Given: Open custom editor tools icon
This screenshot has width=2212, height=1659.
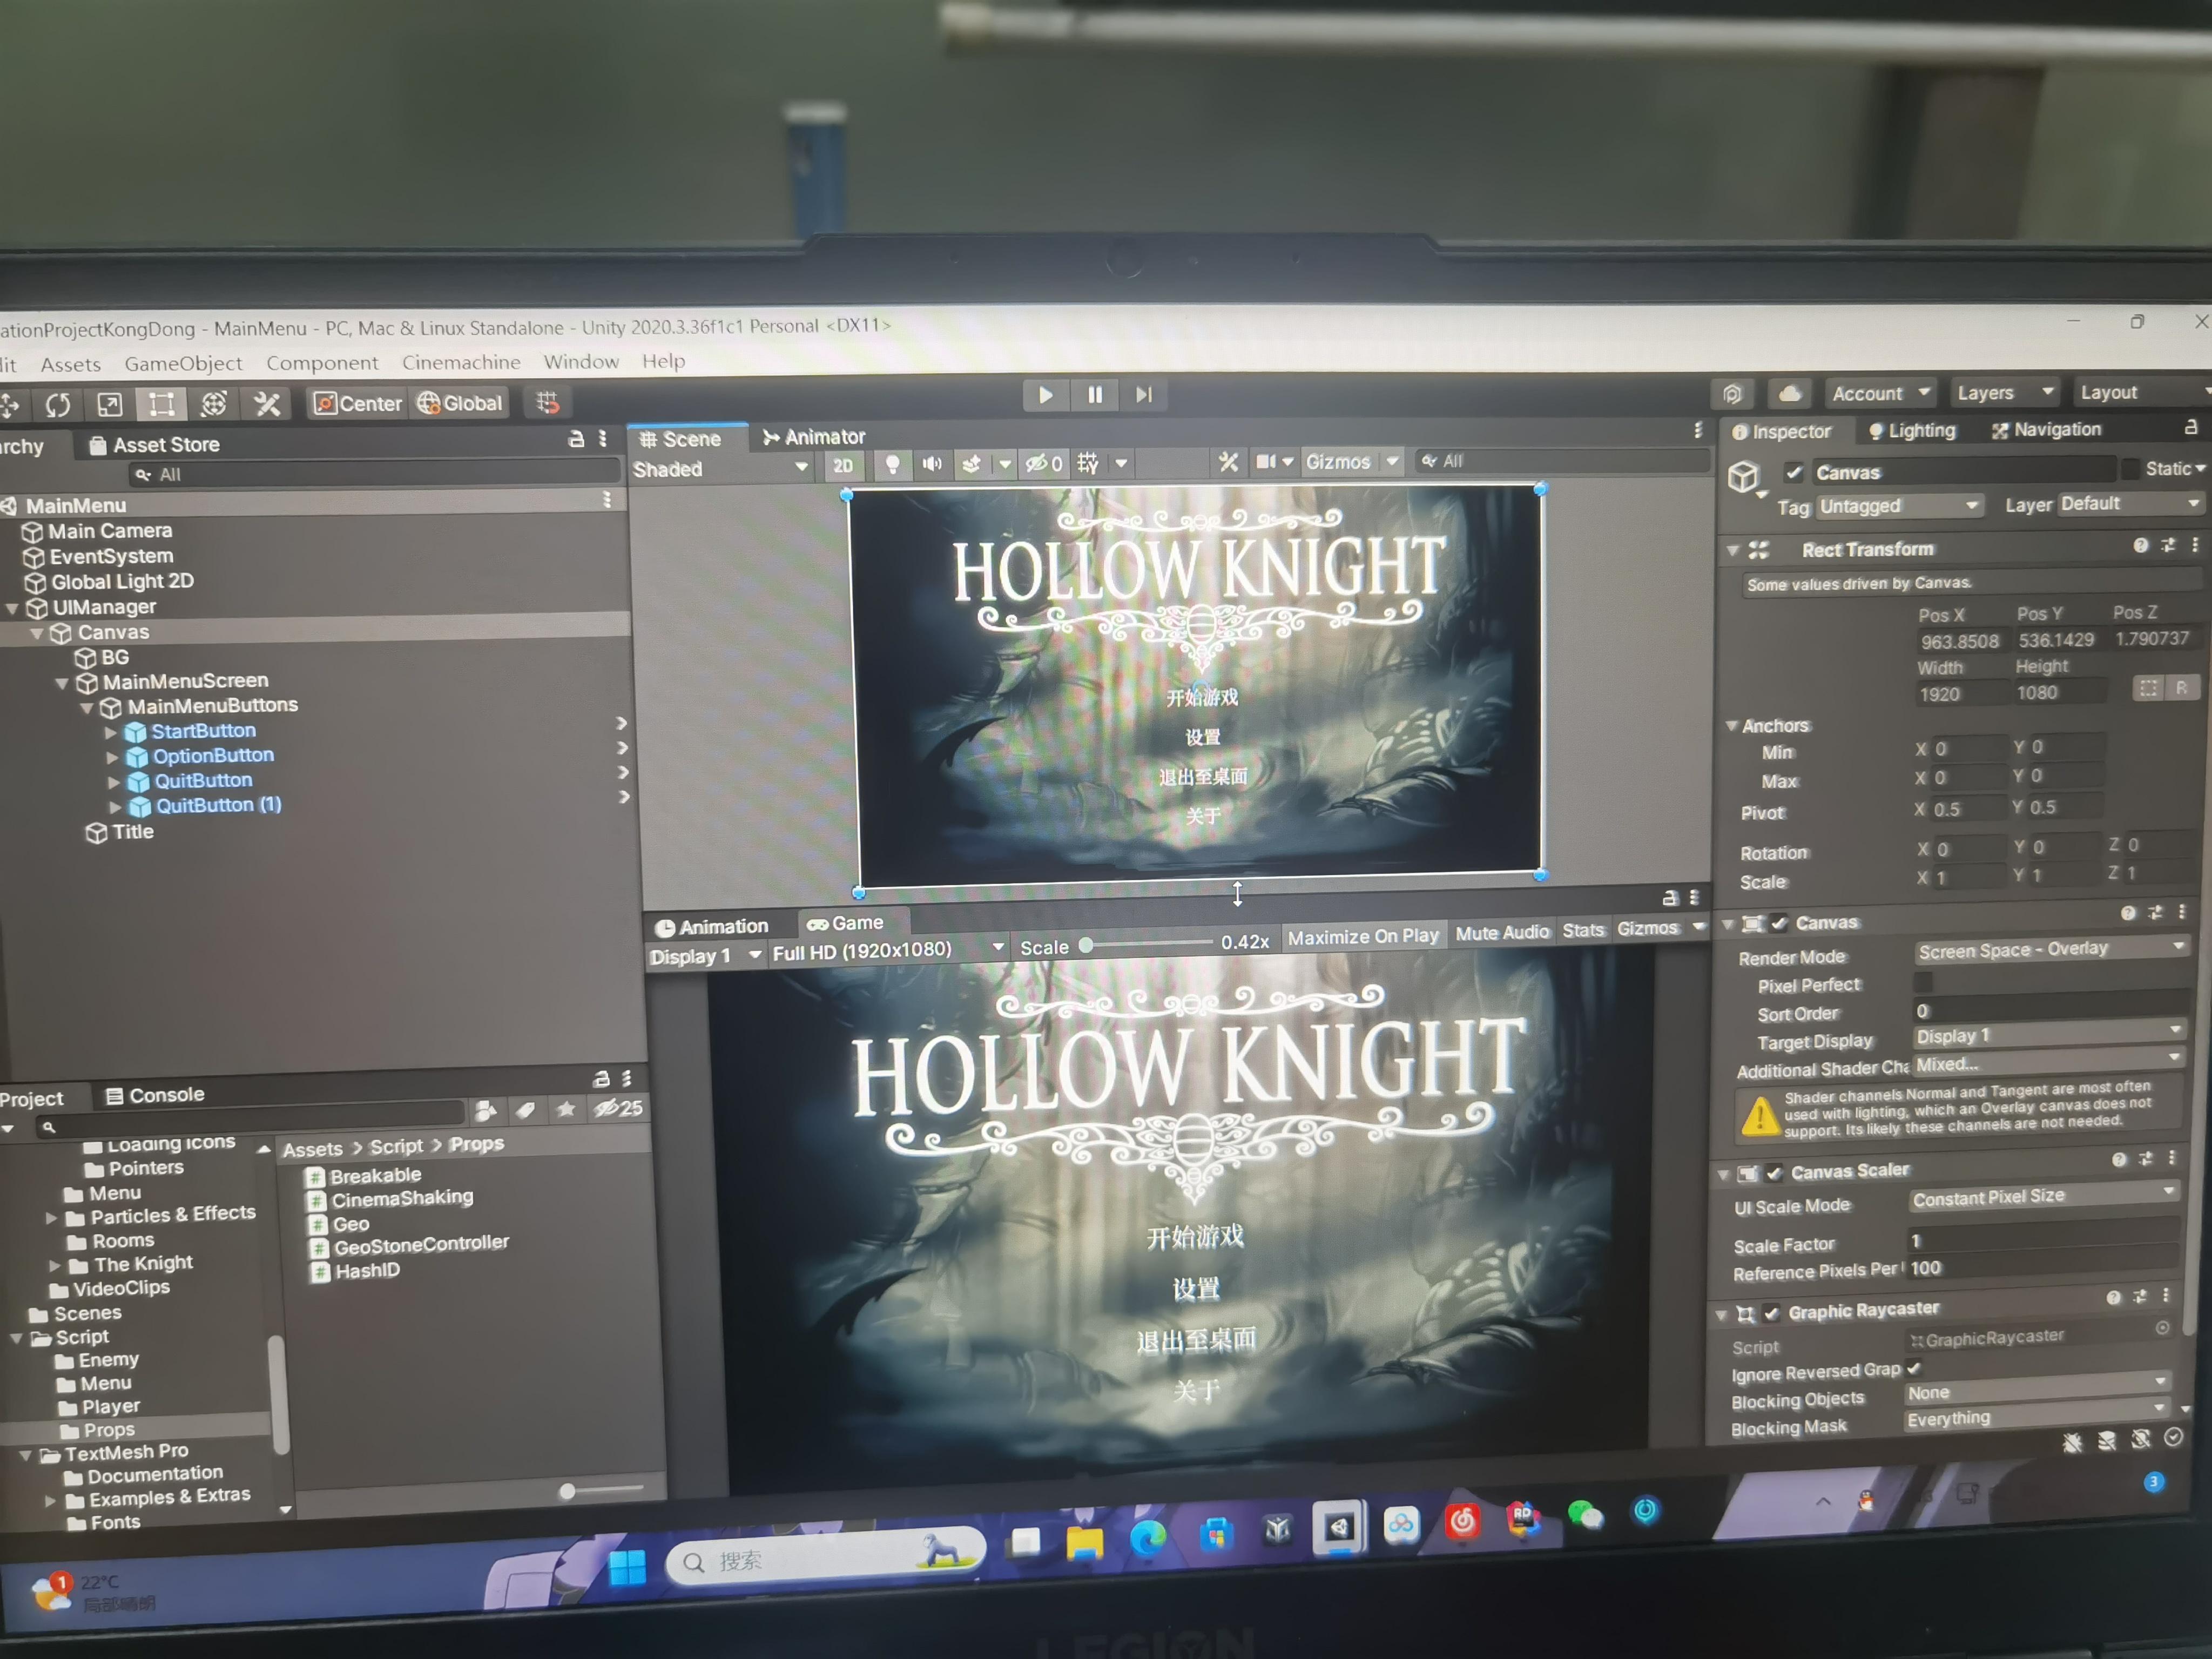Looking at the screenshot, I should (266, 404).
